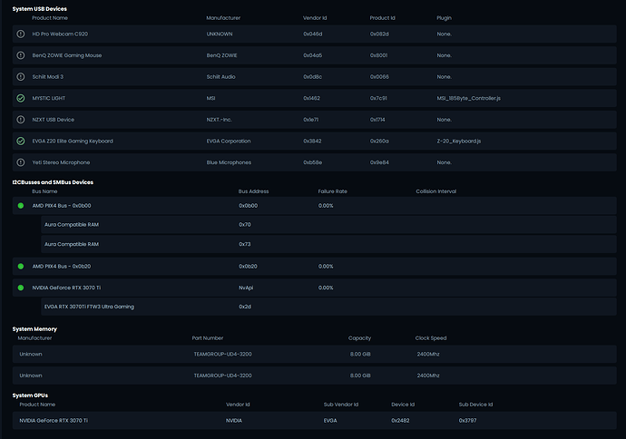Click MSI_185Byte_Controller.js plugin entry
626x439 pixels.
coord(468,98)
